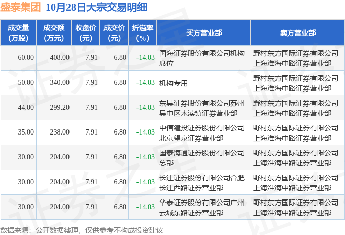Click 6.80 deal price in the 长江证券 row
345x235 pixels.
tap(120, 182)
